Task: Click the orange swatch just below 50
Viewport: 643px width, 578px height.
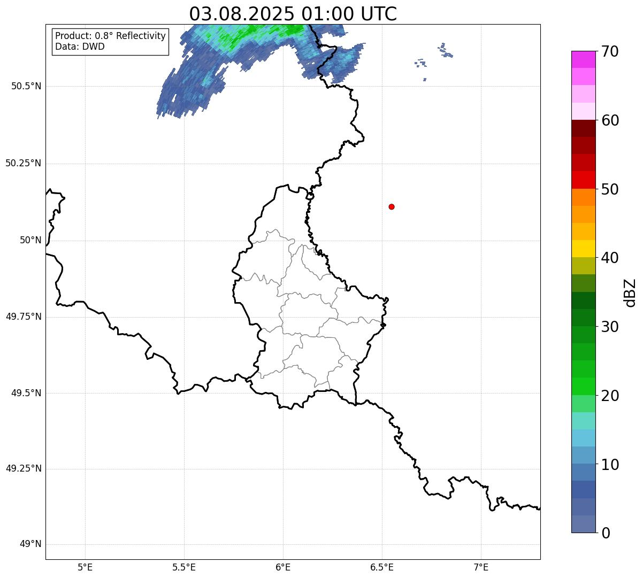Action: (x=583, y=197)
